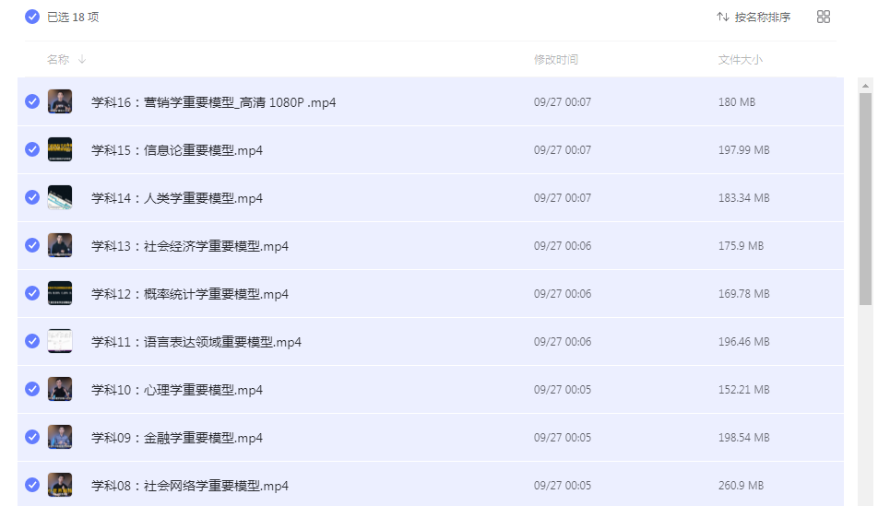This screenshot has height=506, width=890.
Task: Click the name column sort arrow
Action: click(x=82, y=60)
